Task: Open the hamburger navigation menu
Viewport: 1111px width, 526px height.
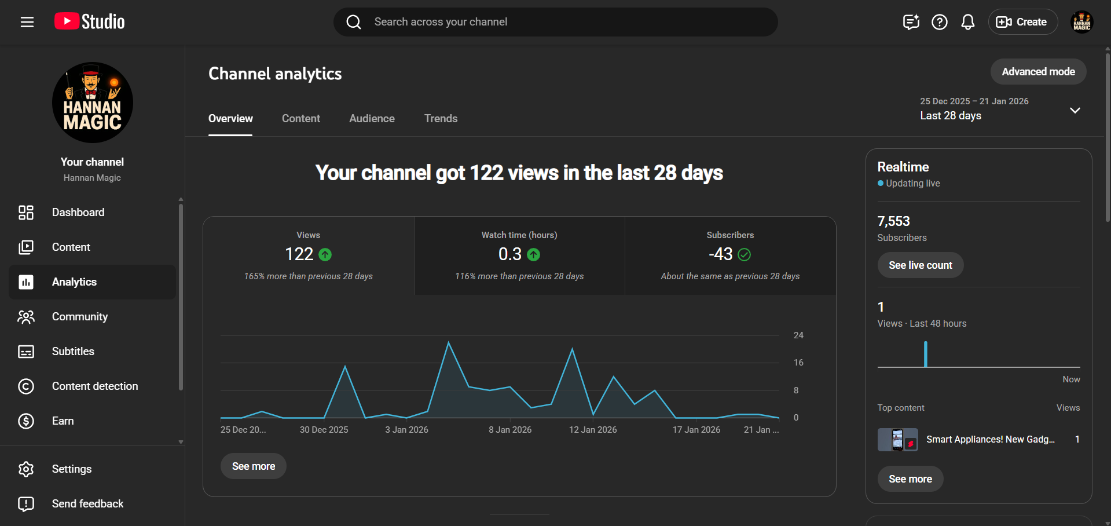Action: coord(27,22)
